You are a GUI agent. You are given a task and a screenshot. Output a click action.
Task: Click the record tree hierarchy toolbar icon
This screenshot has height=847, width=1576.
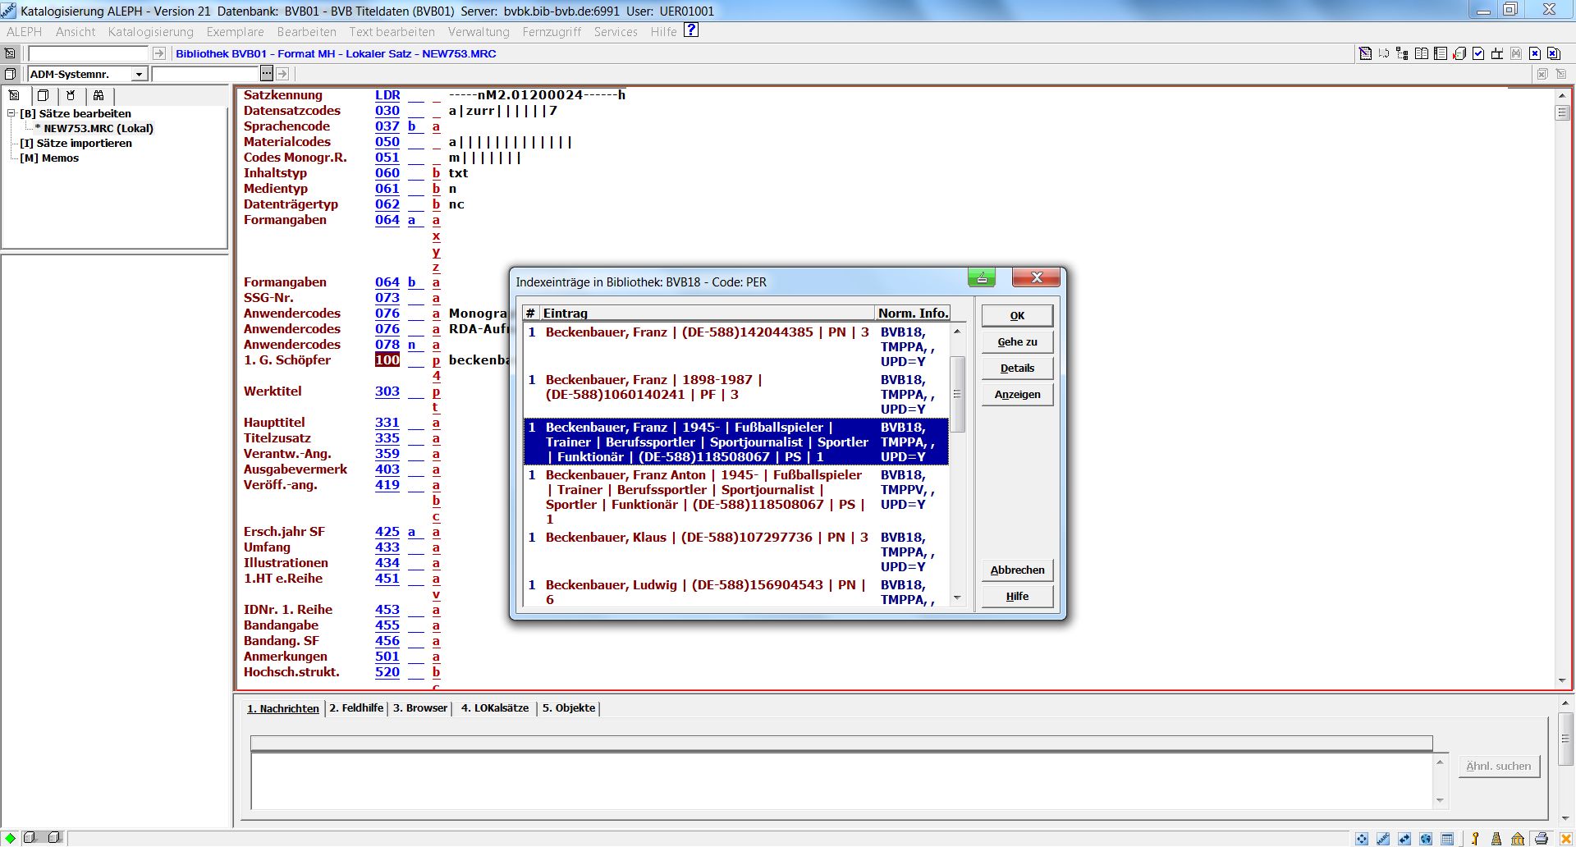[1402, 53]
